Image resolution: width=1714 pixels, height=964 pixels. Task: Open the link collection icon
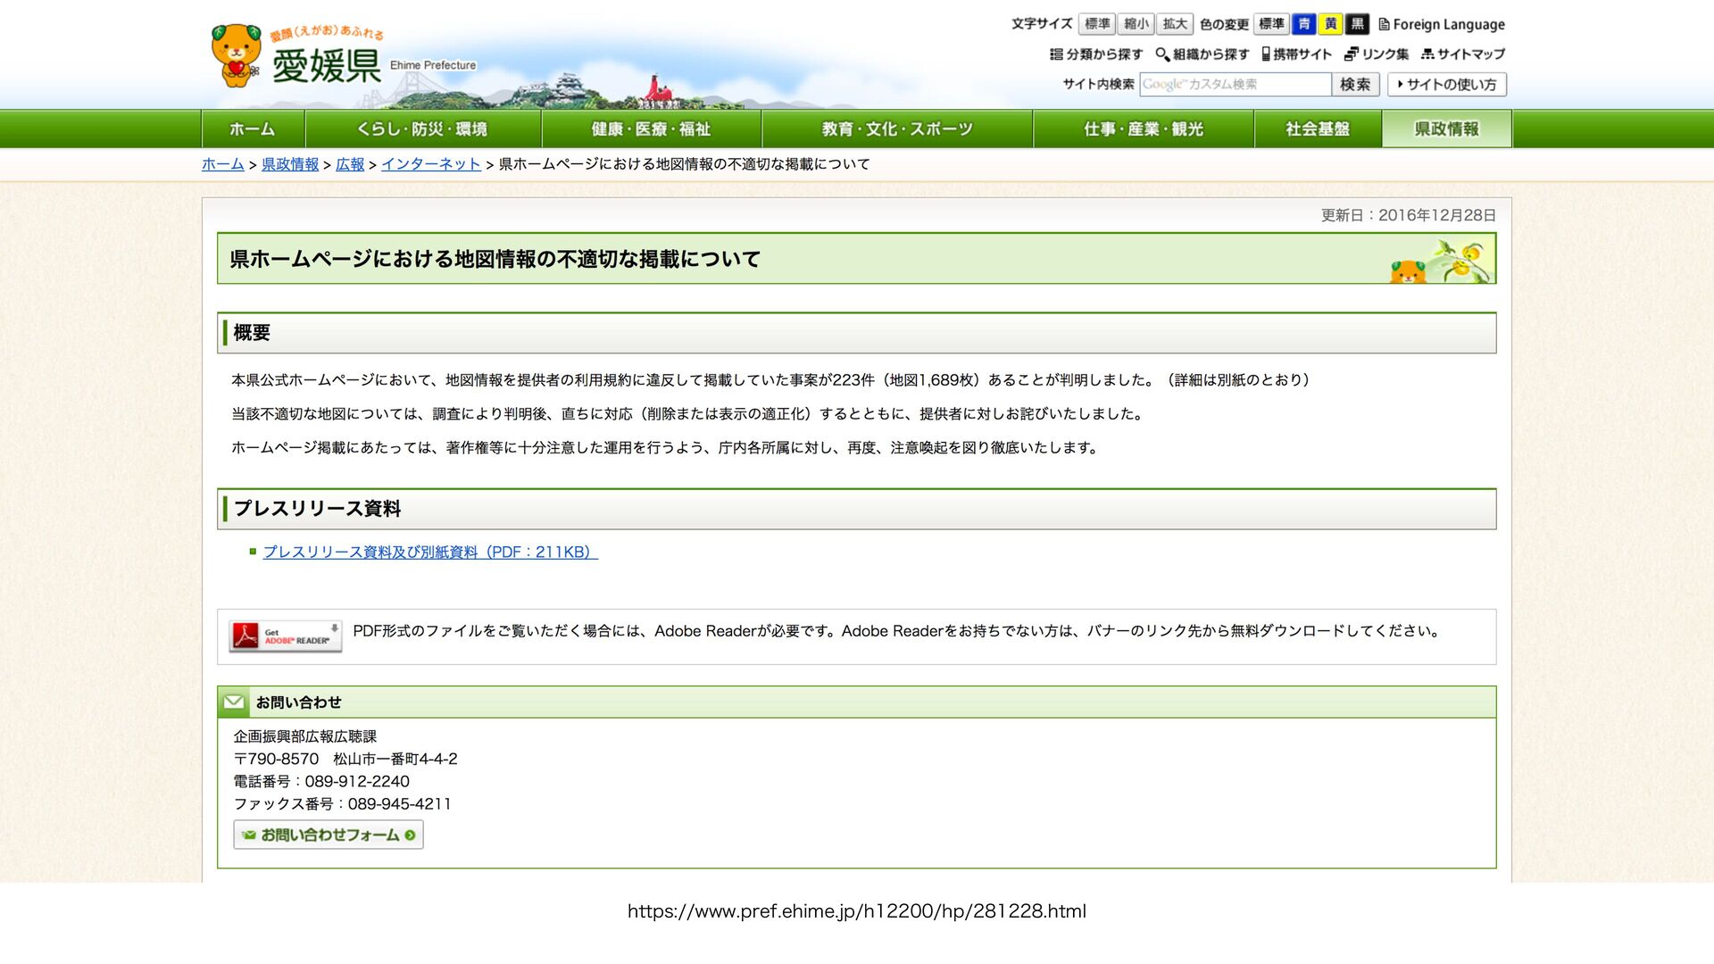pos(1352,54)
